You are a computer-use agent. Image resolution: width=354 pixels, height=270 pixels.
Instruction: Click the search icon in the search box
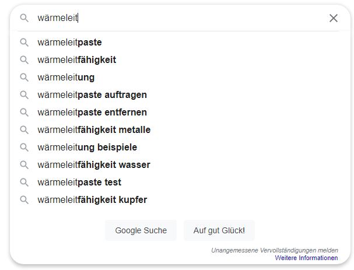pos(24,18)
